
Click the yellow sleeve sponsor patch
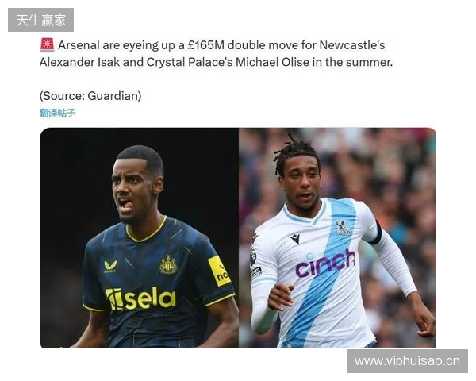tap(219, 271)
